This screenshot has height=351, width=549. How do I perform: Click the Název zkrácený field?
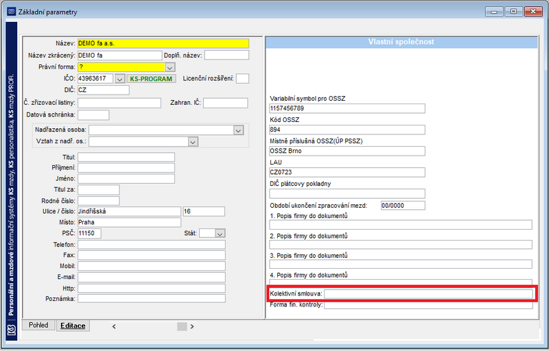point(119,56)
